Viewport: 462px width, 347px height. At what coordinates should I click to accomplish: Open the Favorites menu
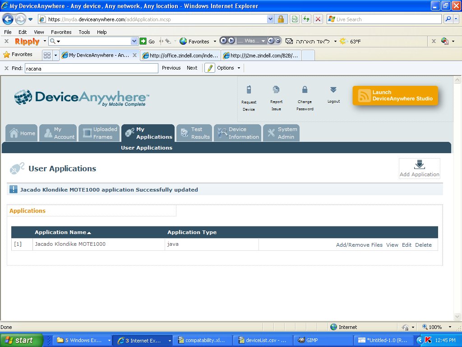61,32
